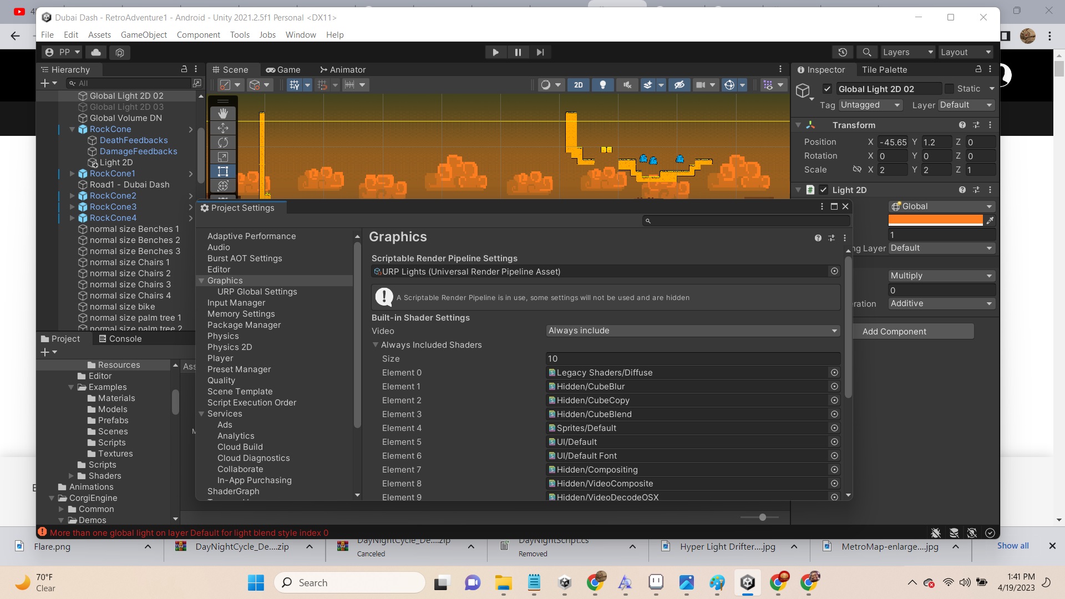The height and width of the screenshot is (599, 1065).
Task: Open the scene camera settings icon
Action: (x=701, y=85)
